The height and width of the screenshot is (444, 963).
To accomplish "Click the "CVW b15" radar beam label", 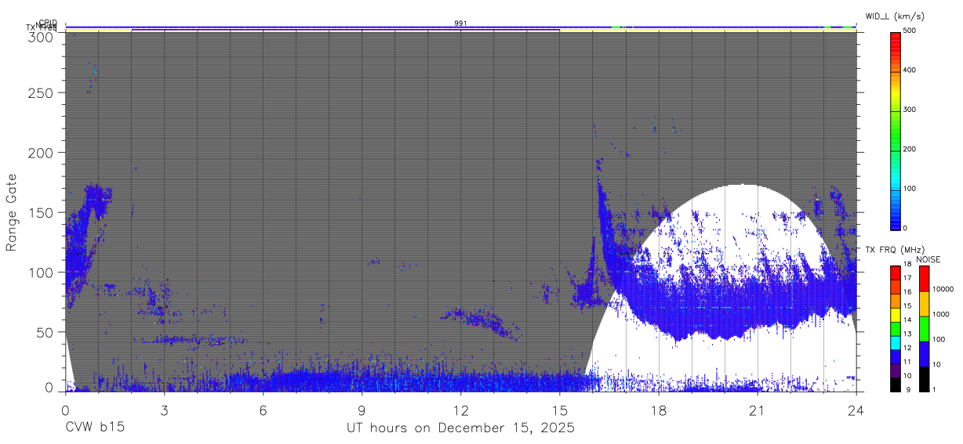I will point(95,428).
